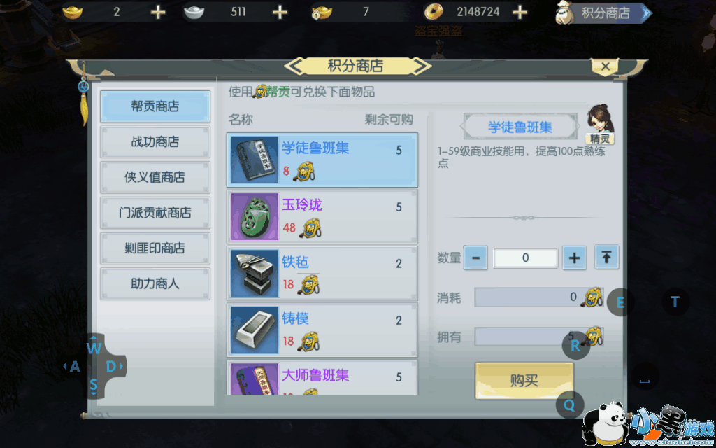Choose the 铁毡 anvil item icon

[255, 274]
